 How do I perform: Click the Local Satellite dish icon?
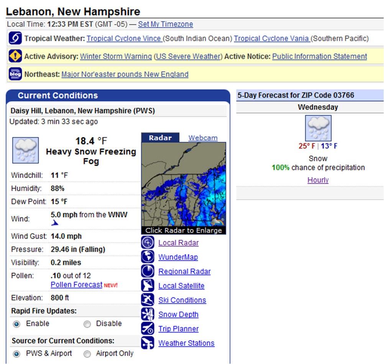tap(148, 286)
